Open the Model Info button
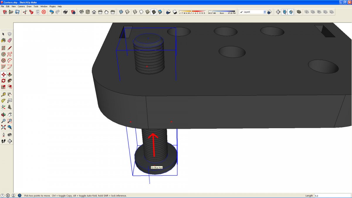352x198 pixels. [73, 12]
